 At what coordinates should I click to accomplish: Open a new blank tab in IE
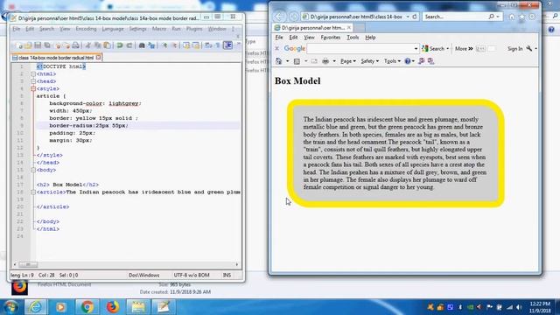pyautogui.click(x=360, y=27)
